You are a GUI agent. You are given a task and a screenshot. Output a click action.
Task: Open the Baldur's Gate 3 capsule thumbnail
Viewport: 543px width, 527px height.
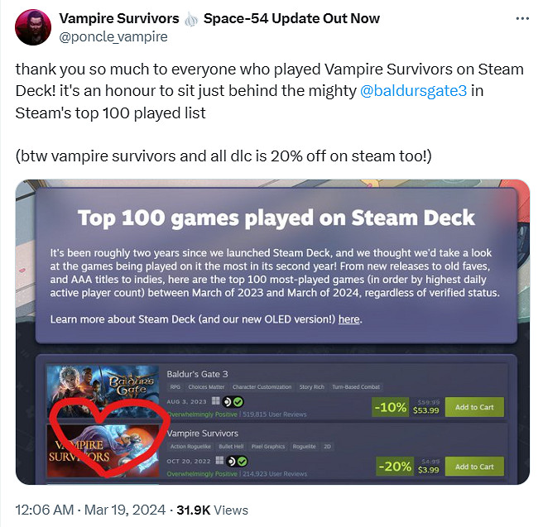click(x=103, y=391)
